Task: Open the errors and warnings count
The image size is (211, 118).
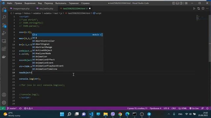Action: (28, 108)
